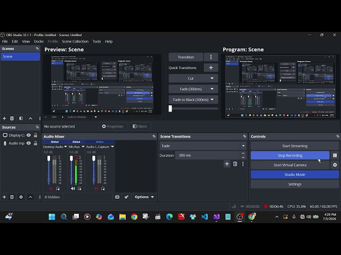
Task: Open source Properties button
Action: [112, 126]
